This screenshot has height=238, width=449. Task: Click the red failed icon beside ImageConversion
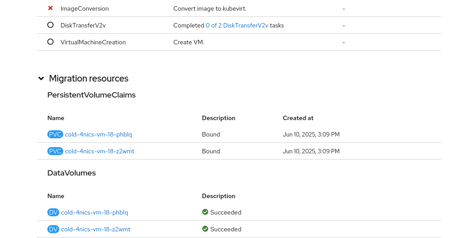click(50, 8)
